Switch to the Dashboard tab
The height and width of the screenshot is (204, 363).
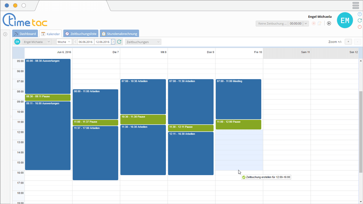click(25, 34)
